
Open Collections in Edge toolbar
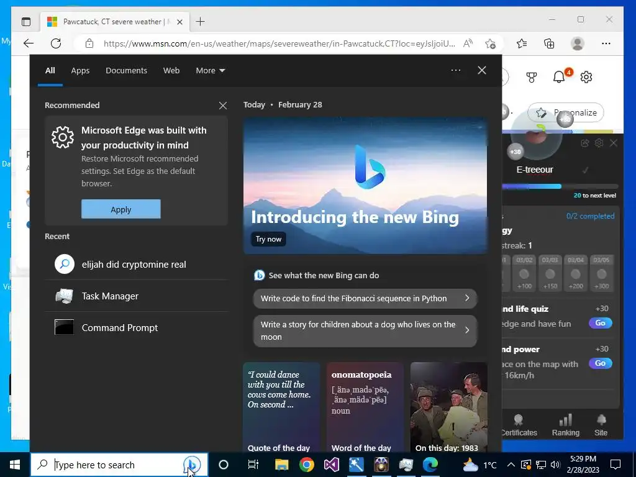tap(549, 43)
